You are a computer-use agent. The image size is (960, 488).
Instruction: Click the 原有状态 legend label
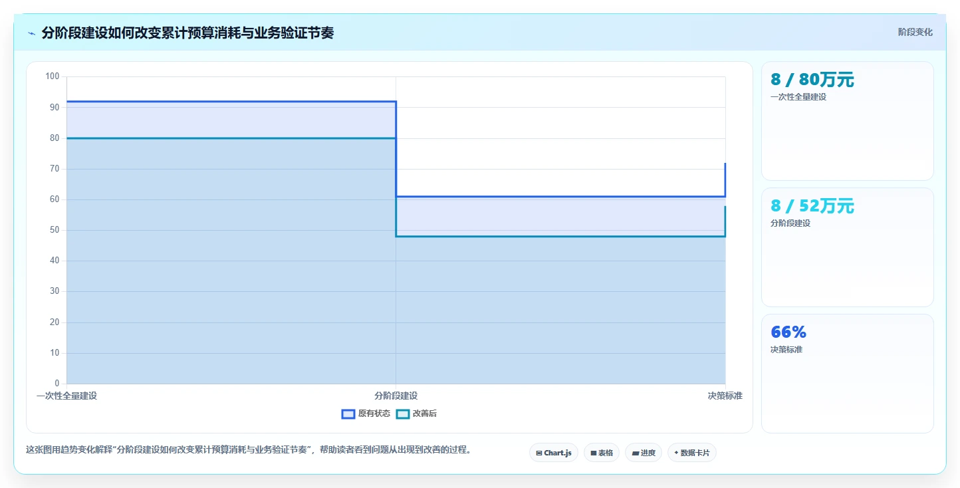pos(374,414)
